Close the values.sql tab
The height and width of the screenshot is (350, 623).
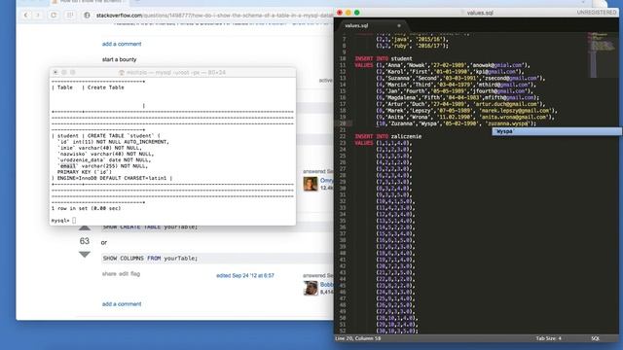coord(399,26)
